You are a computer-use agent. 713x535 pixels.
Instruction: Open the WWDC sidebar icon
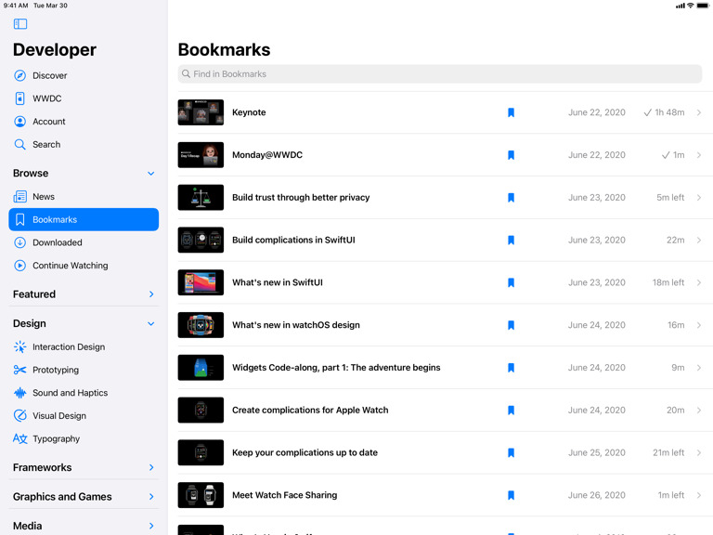click(x=20, y=98)
